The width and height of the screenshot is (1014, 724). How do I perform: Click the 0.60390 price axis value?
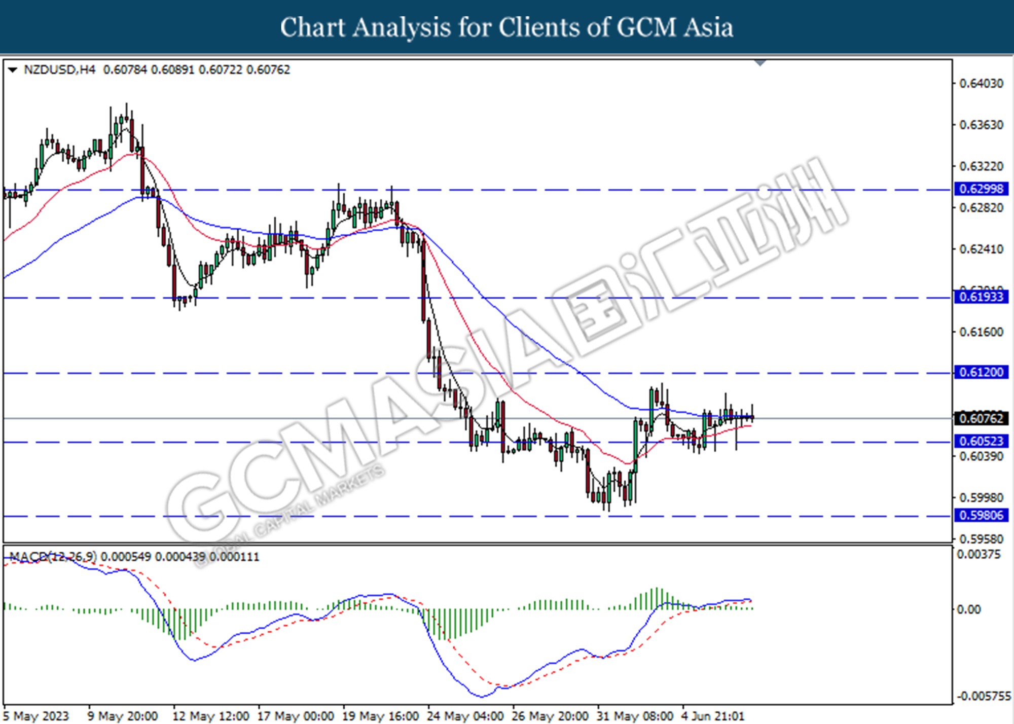click(982, 456)
